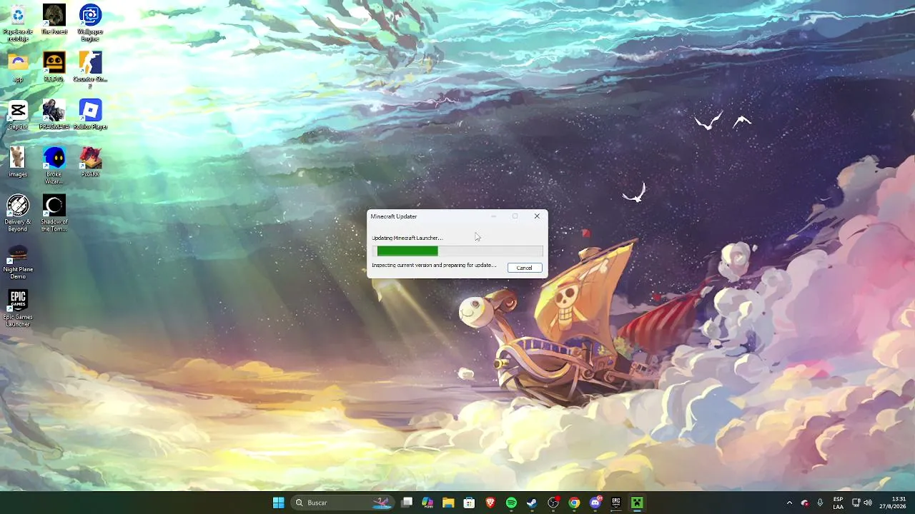Select the Epic Games Launcher desktop shortcut
The height and width of the screenshot is (514, 915).
(18, 308)
